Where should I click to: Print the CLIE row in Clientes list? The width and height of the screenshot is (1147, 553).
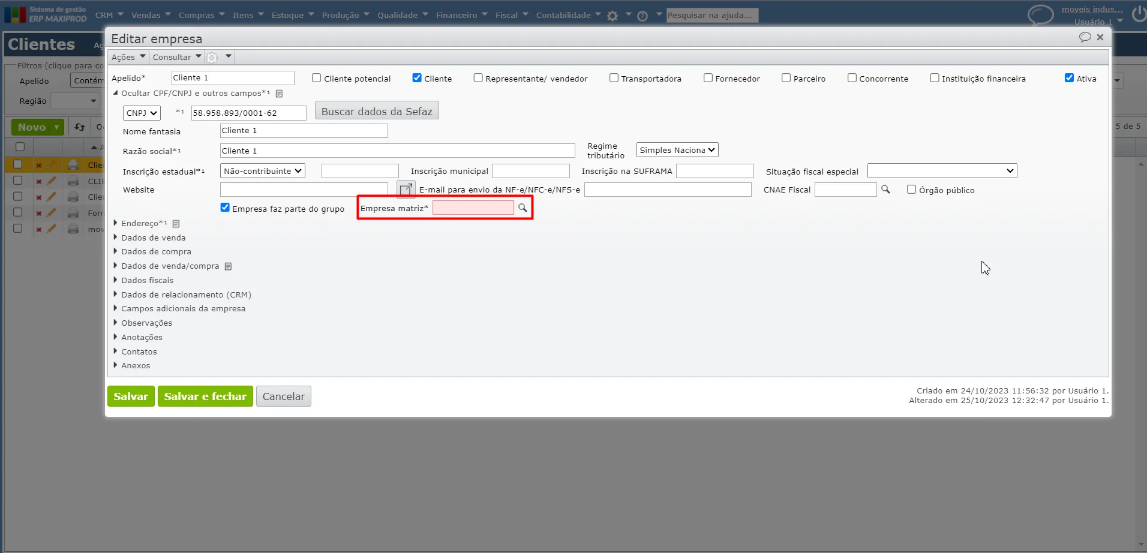73,181
